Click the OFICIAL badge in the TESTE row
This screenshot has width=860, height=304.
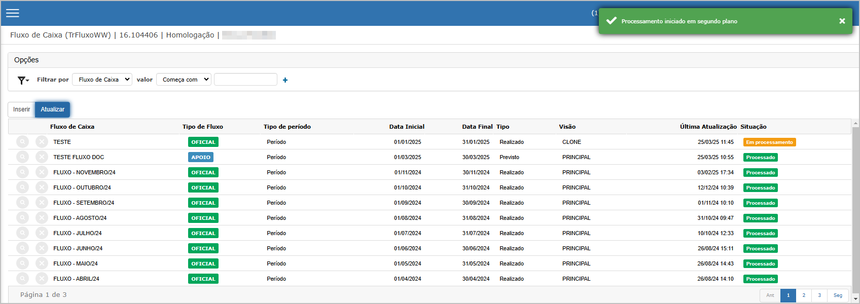click(203, 142)
